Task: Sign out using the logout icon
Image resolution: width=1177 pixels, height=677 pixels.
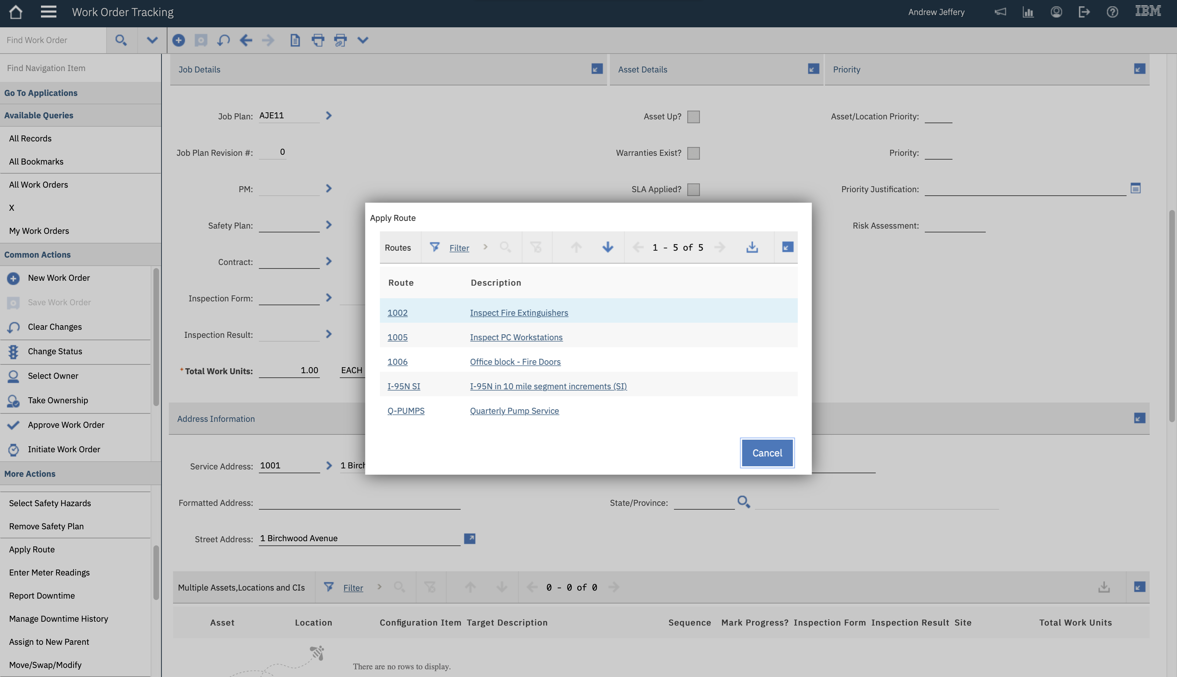Action: point(1084,12)
